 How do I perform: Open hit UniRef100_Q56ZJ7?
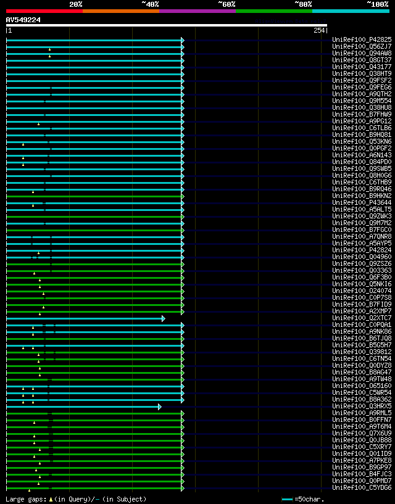362,46
